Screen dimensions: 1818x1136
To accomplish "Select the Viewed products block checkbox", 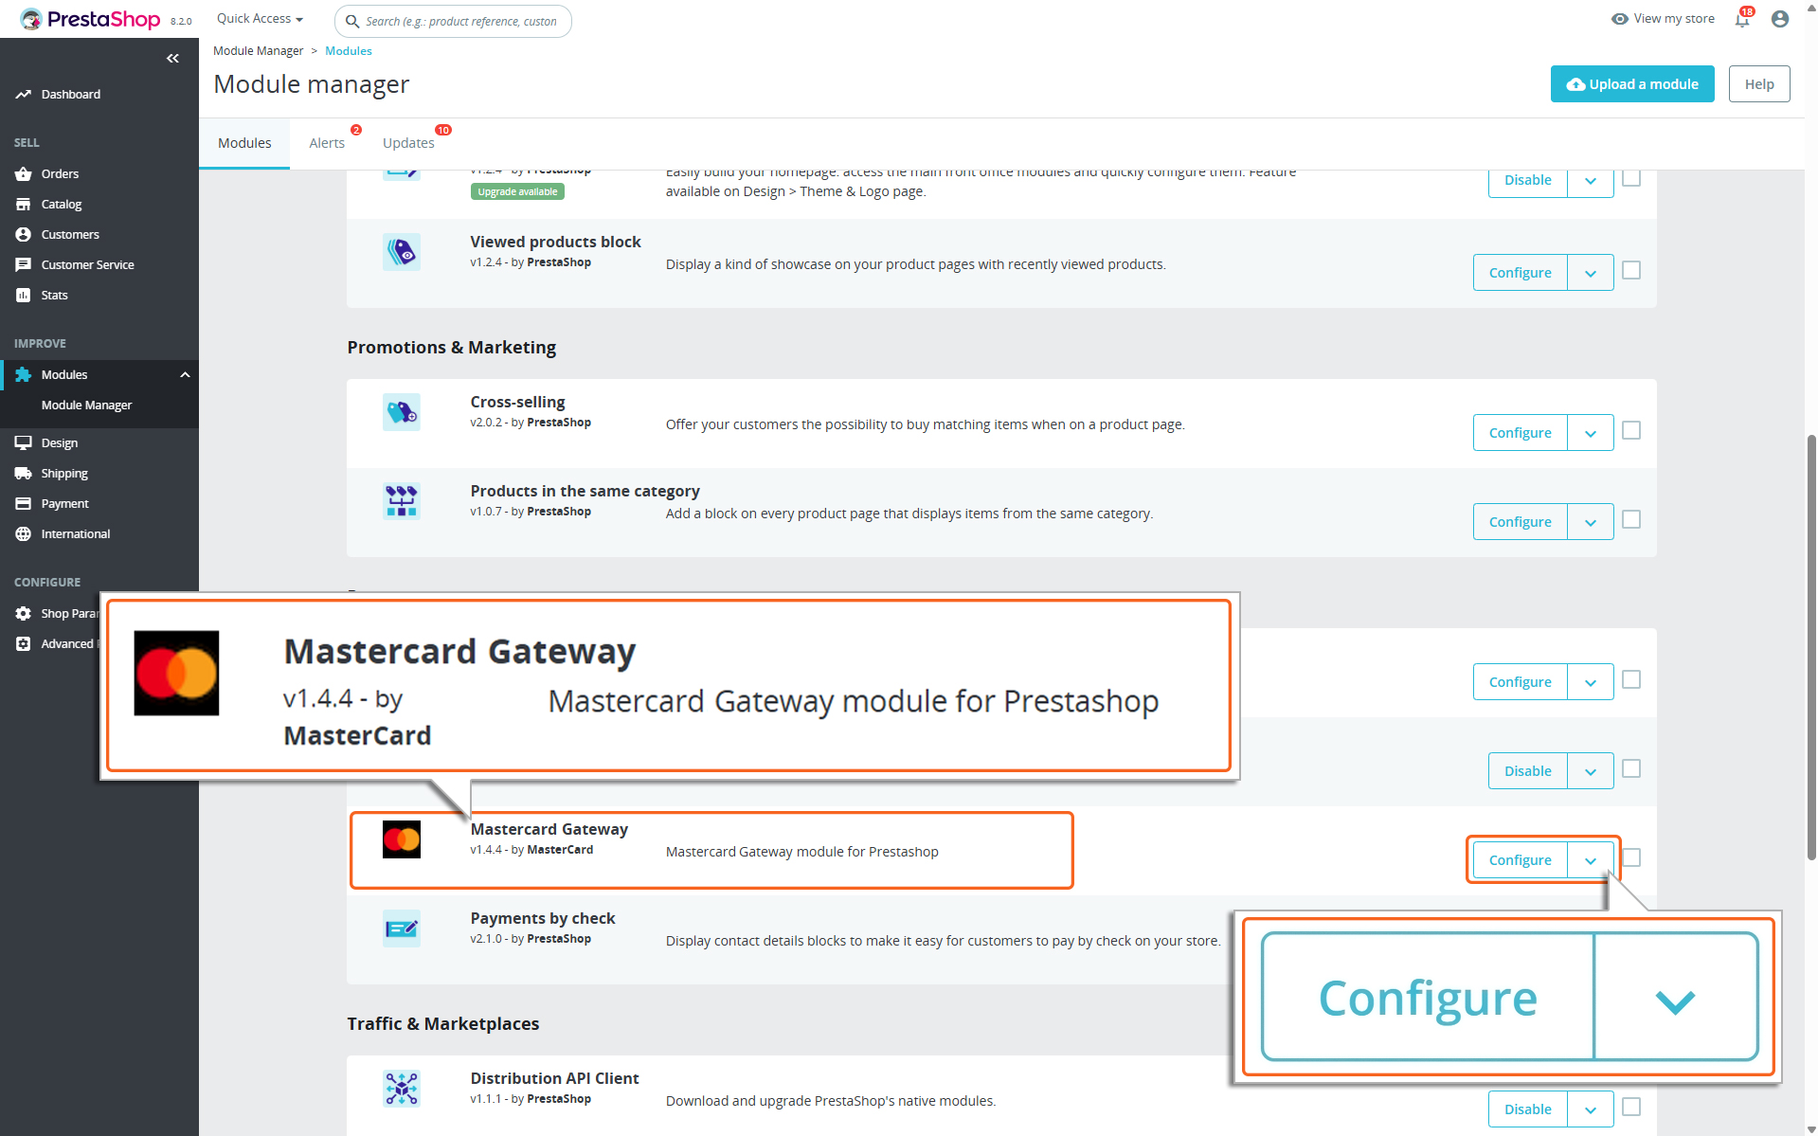I will coord(1631,271).
